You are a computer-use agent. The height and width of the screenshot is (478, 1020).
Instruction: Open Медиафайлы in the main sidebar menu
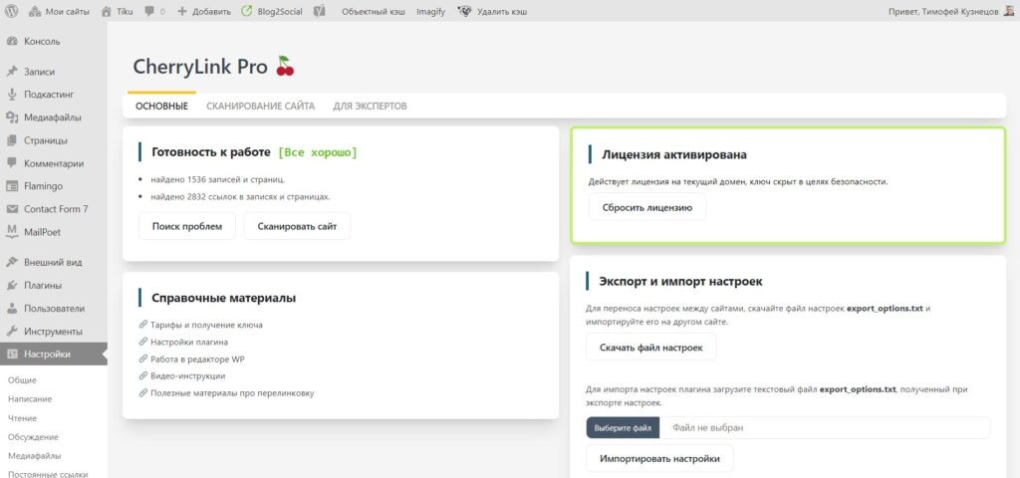(x=54, y=118)
